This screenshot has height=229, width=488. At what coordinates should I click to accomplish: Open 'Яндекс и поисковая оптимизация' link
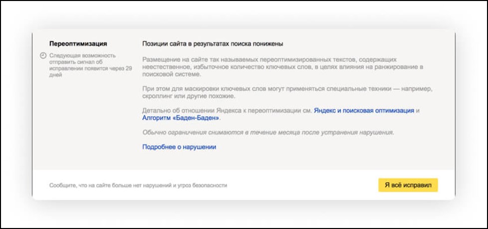pyautogui.click(x=364, y=110)
